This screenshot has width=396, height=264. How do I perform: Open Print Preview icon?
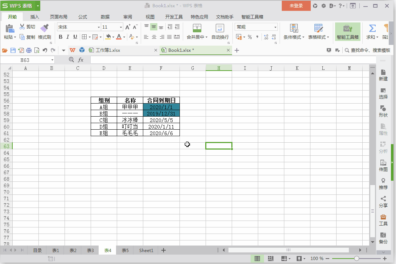(x=37, y=50)
